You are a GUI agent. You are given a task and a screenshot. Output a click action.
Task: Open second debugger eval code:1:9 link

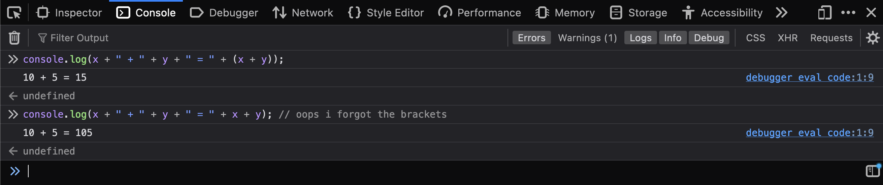click(810, 133)
